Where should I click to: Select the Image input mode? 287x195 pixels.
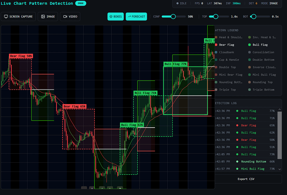tap(48, 17)
